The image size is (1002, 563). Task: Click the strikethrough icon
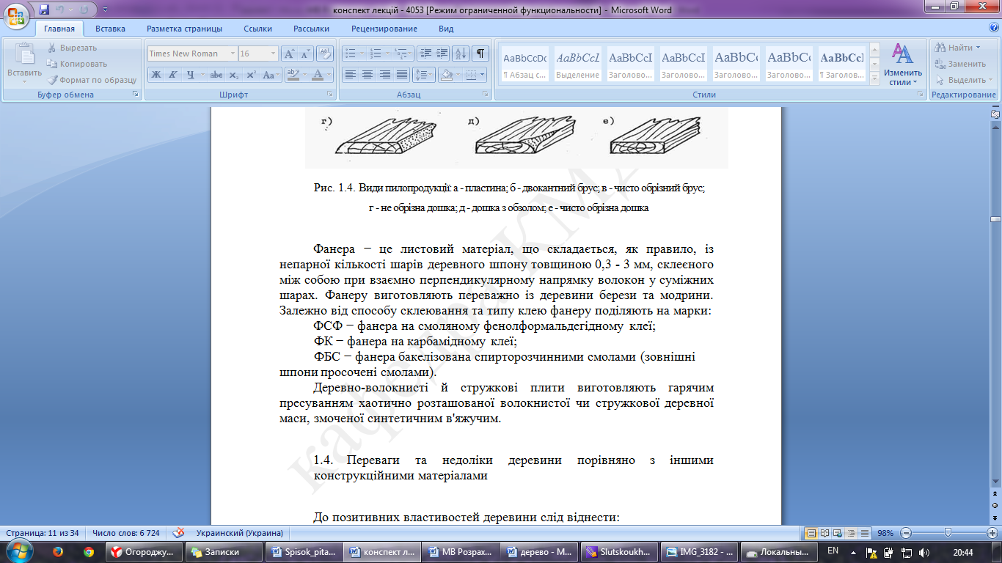(x=216, y=75)
